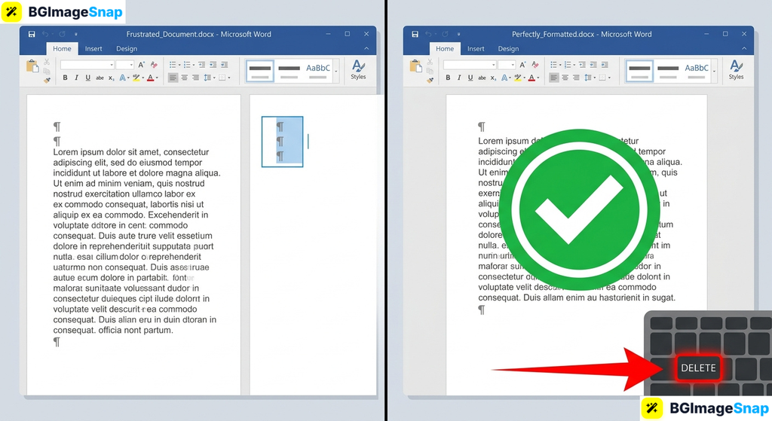
Task: Switch to Insert tab in Frustrated_Document
Action: coord(93,49)
